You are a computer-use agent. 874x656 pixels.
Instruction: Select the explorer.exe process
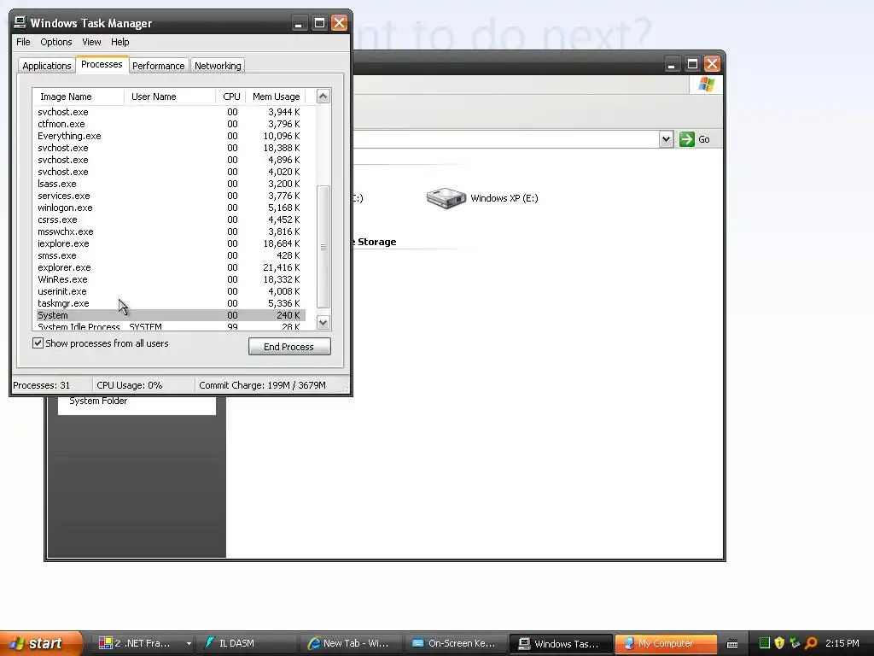tap(171, 267)
